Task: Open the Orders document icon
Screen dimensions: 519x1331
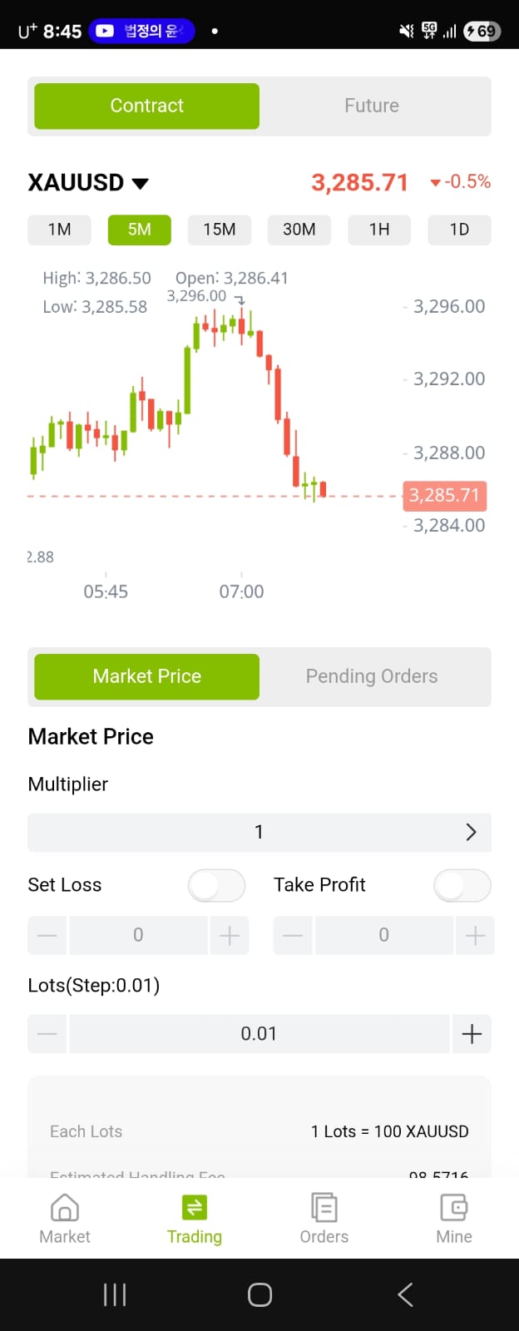Action: pyautogui.click(x=324, y=1207)
